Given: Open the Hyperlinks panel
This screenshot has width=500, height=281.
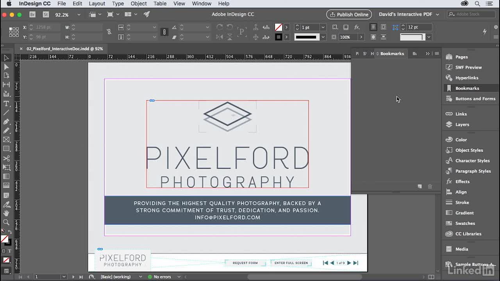Looking at the screenshot, I should [467, 78].
